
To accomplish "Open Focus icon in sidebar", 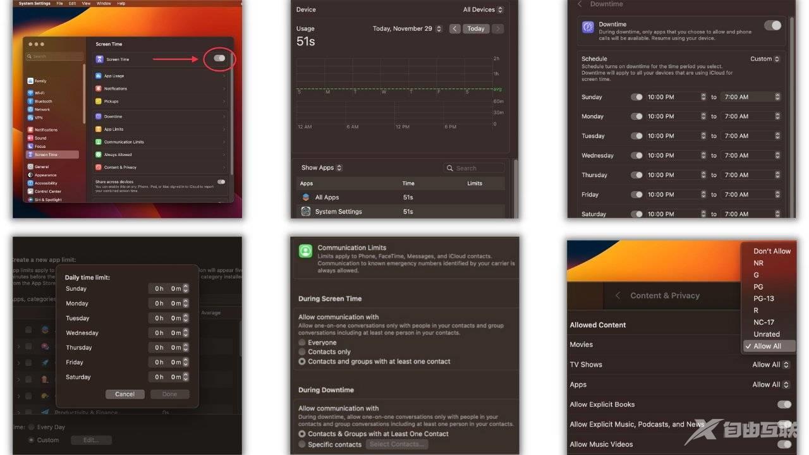I will click(x=30, y=146).
